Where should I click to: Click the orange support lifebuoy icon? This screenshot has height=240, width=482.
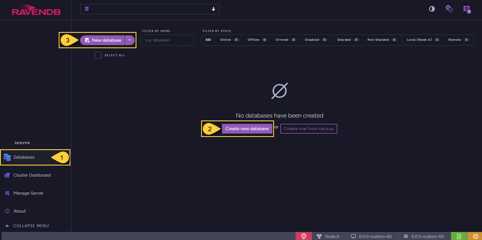click(x=475, y=236)
